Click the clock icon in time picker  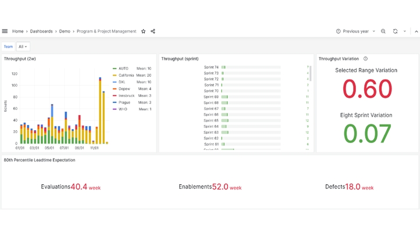point(339,31)
